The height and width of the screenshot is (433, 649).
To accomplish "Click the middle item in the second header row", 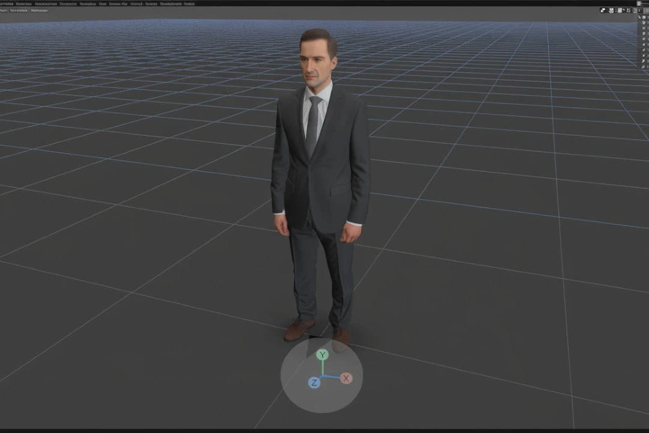I will click(19, 11).
